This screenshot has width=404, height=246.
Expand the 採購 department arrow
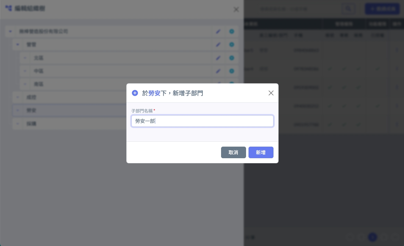coord(17,124)
